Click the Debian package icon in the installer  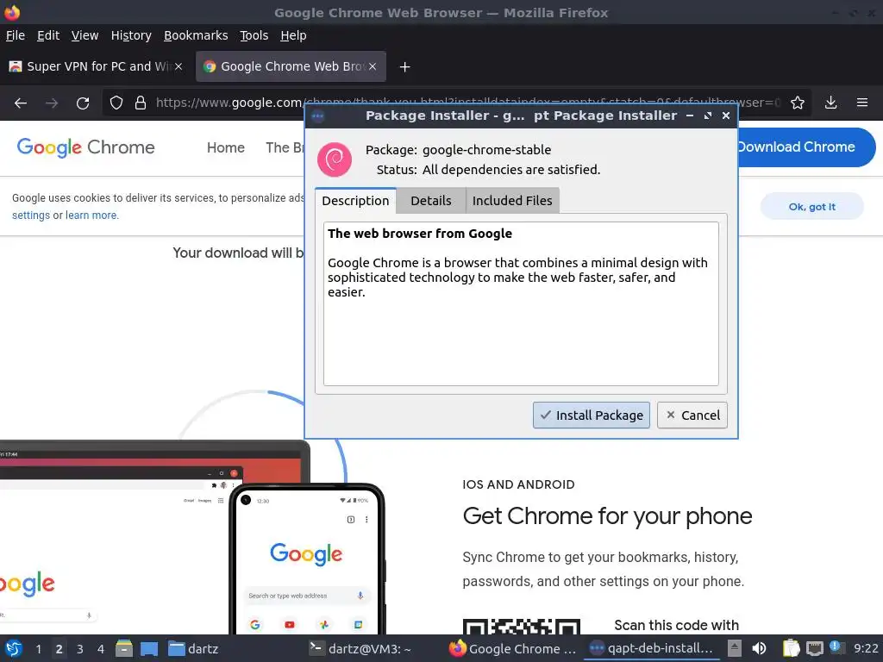[335, 159]
